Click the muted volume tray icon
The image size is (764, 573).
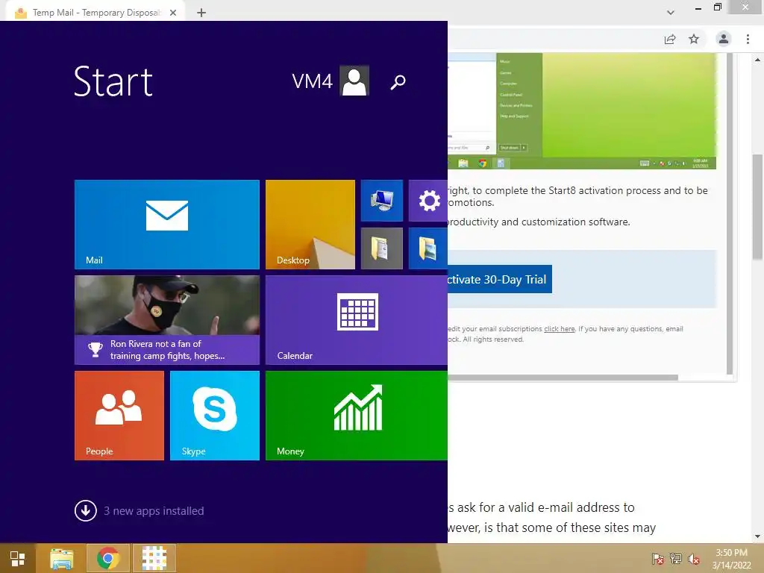click(x=694, y=559)
